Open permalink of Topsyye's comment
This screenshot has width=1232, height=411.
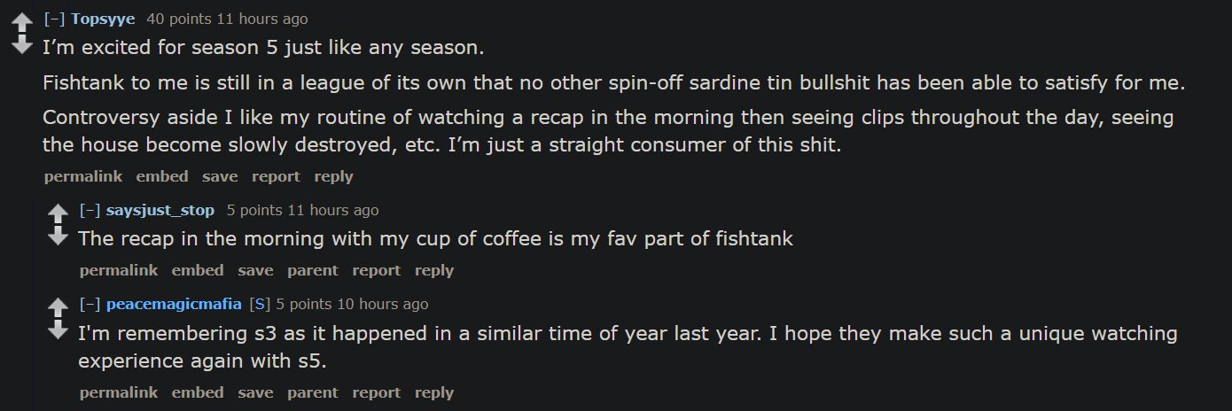point(83,176)
